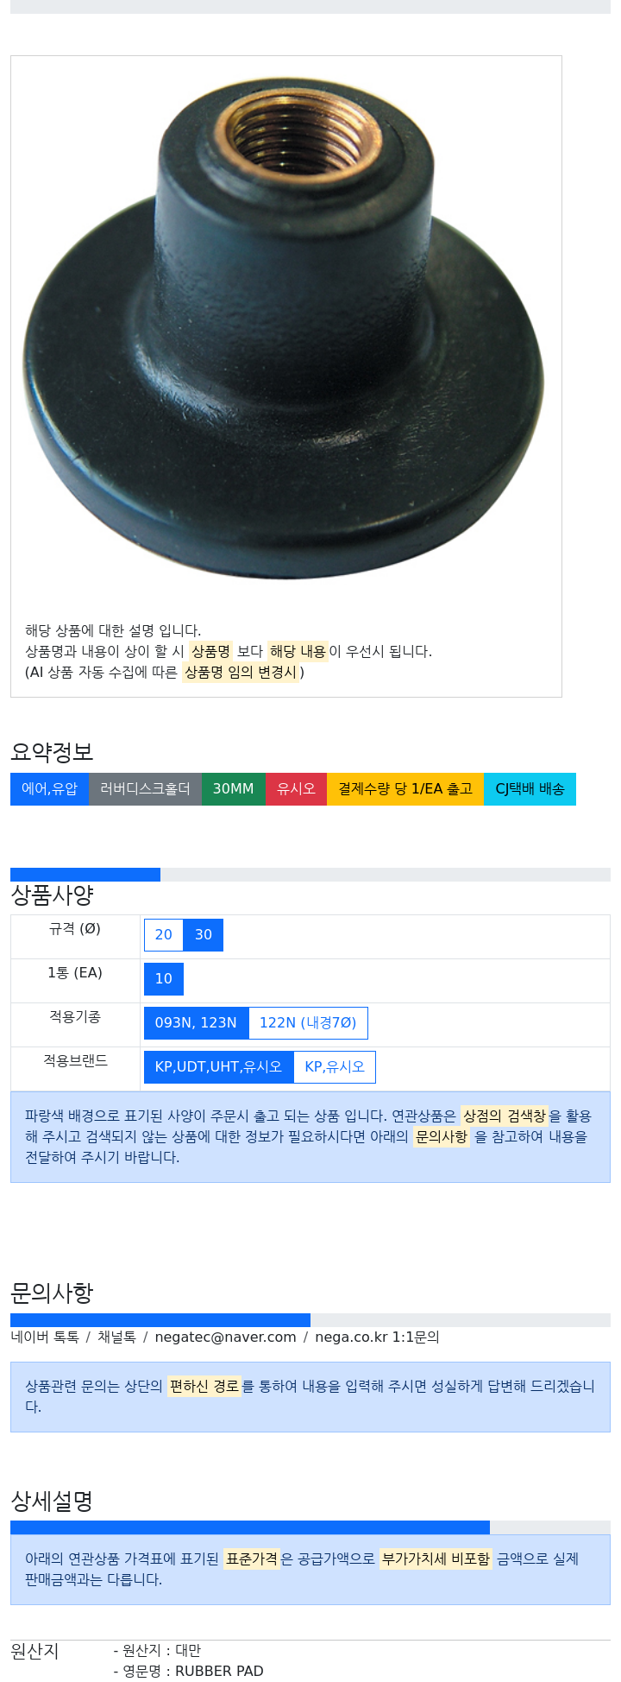This screenshot has width=621, height=1682.
Task: Select size 30 option in 규격 row
Action: [204, 935]
